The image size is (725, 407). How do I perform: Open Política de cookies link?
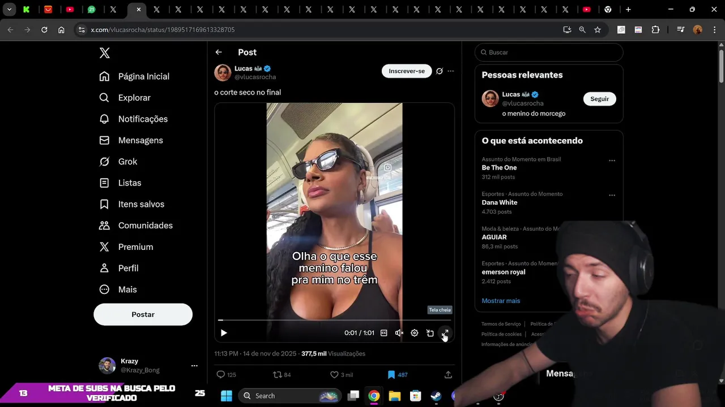[502, 334]
